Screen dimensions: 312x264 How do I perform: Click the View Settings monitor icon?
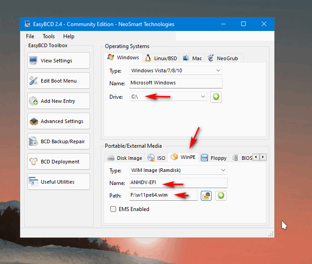33,60
